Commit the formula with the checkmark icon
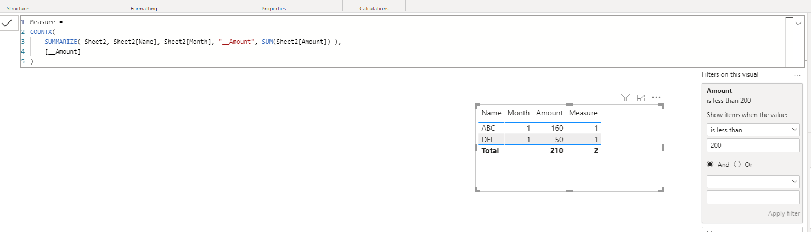The width and height of the screenshot is (811, 232). 7,24
